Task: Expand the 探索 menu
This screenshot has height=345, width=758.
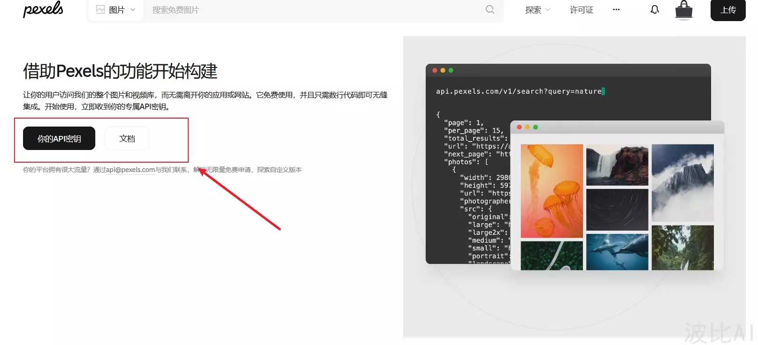Action: pyautogui.click(x=537, y=10)
